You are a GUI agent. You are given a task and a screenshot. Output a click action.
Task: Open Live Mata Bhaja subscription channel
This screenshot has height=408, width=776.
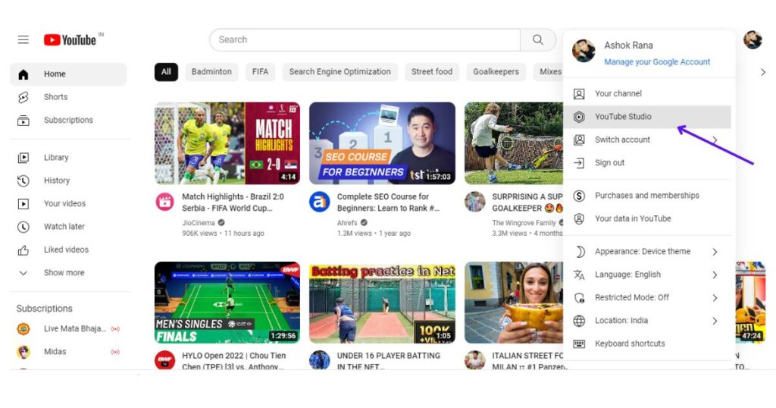coord(67,329)
